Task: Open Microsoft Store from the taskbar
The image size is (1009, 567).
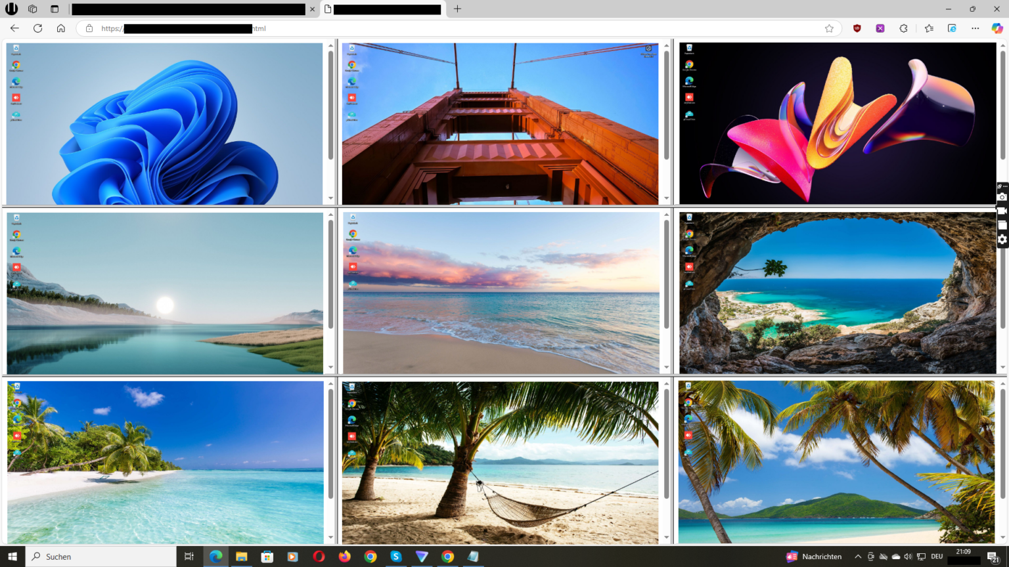Action: (x=267, y=556)
